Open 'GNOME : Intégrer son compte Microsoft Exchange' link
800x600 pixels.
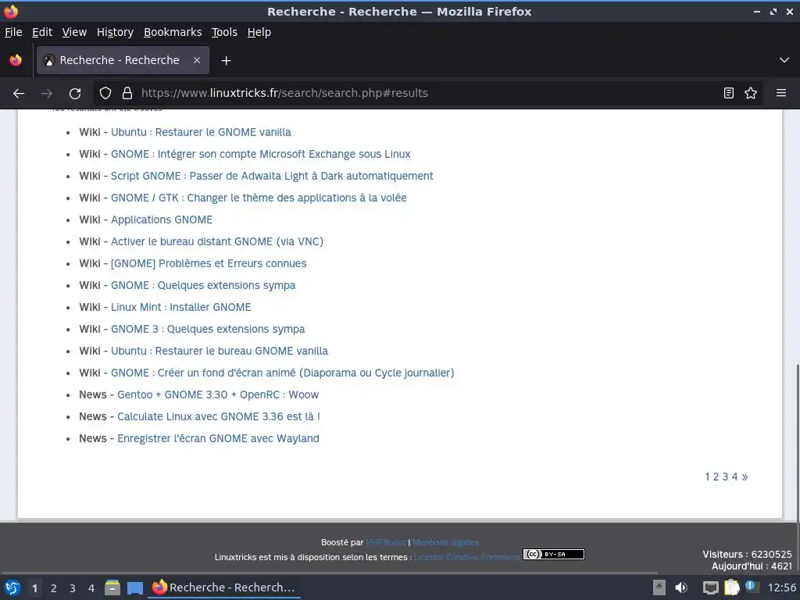[261, 154]
